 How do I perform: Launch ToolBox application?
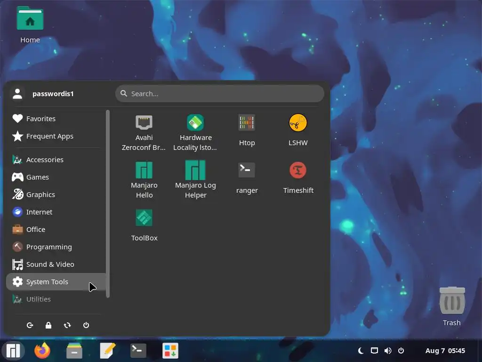[x=144, y=225]
